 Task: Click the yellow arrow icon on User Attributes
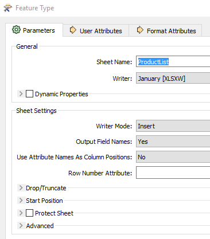pos(73,30)
